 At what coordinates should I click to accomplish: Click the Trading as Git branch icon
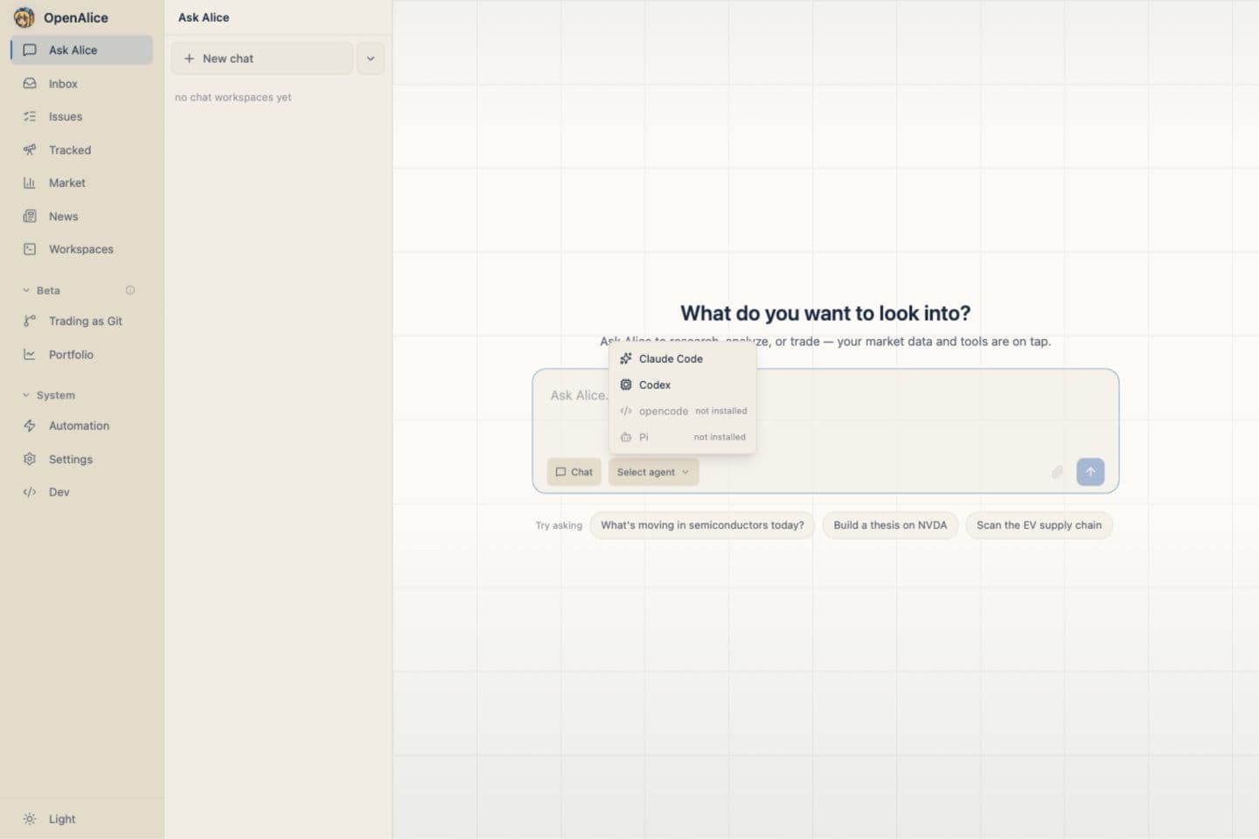click(x=30, y=321)
